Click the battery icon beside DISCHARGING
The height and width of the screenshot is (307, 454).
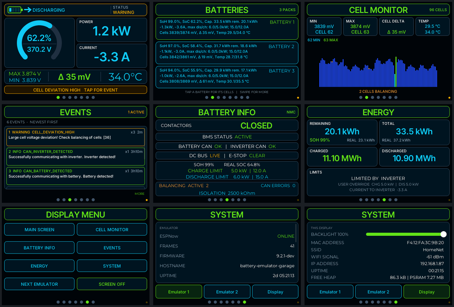click(x=15, y=10)
